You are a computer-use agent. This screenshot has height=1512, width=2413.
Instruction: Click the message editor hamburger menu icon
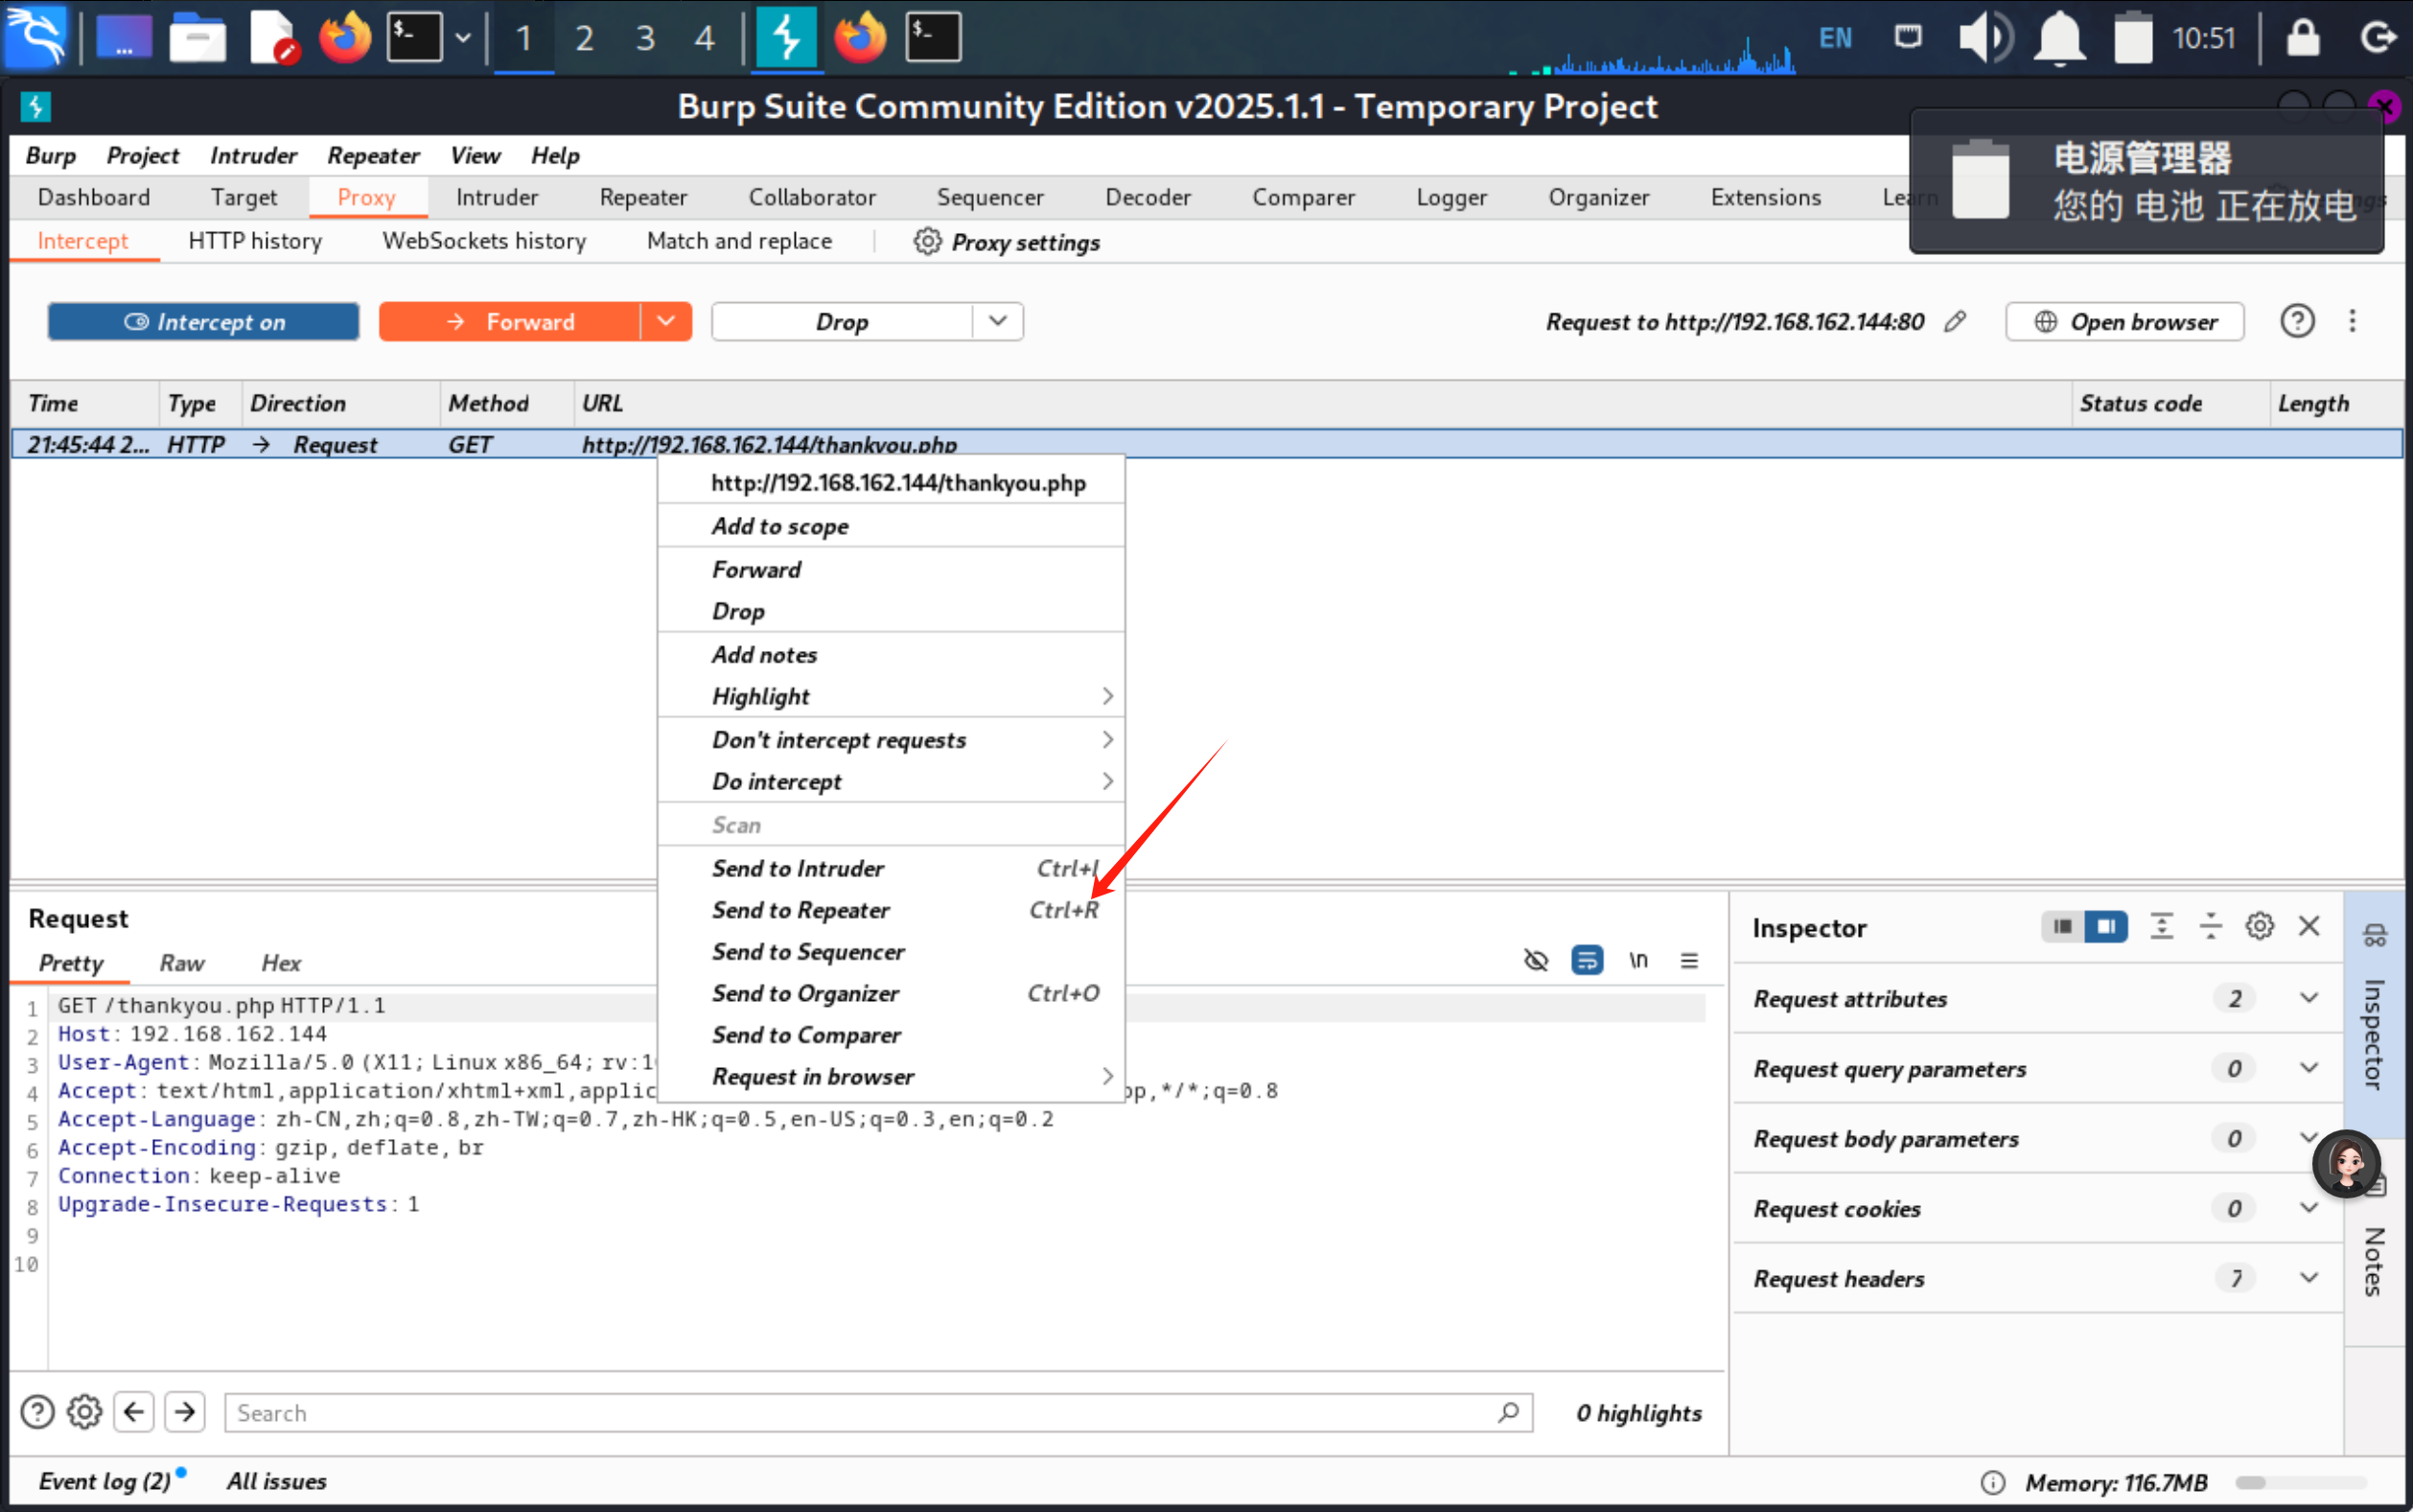(1689, 960)
